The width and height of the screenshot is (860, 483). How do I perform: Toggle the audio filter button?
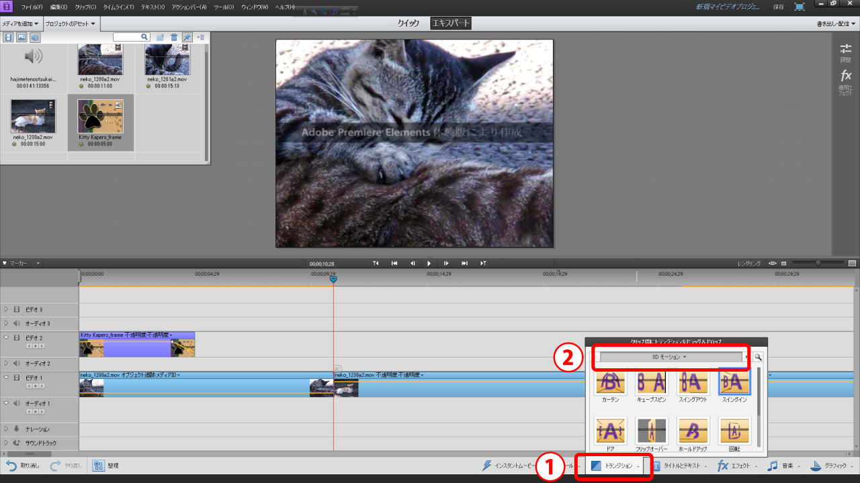click(x=35, y=38)
